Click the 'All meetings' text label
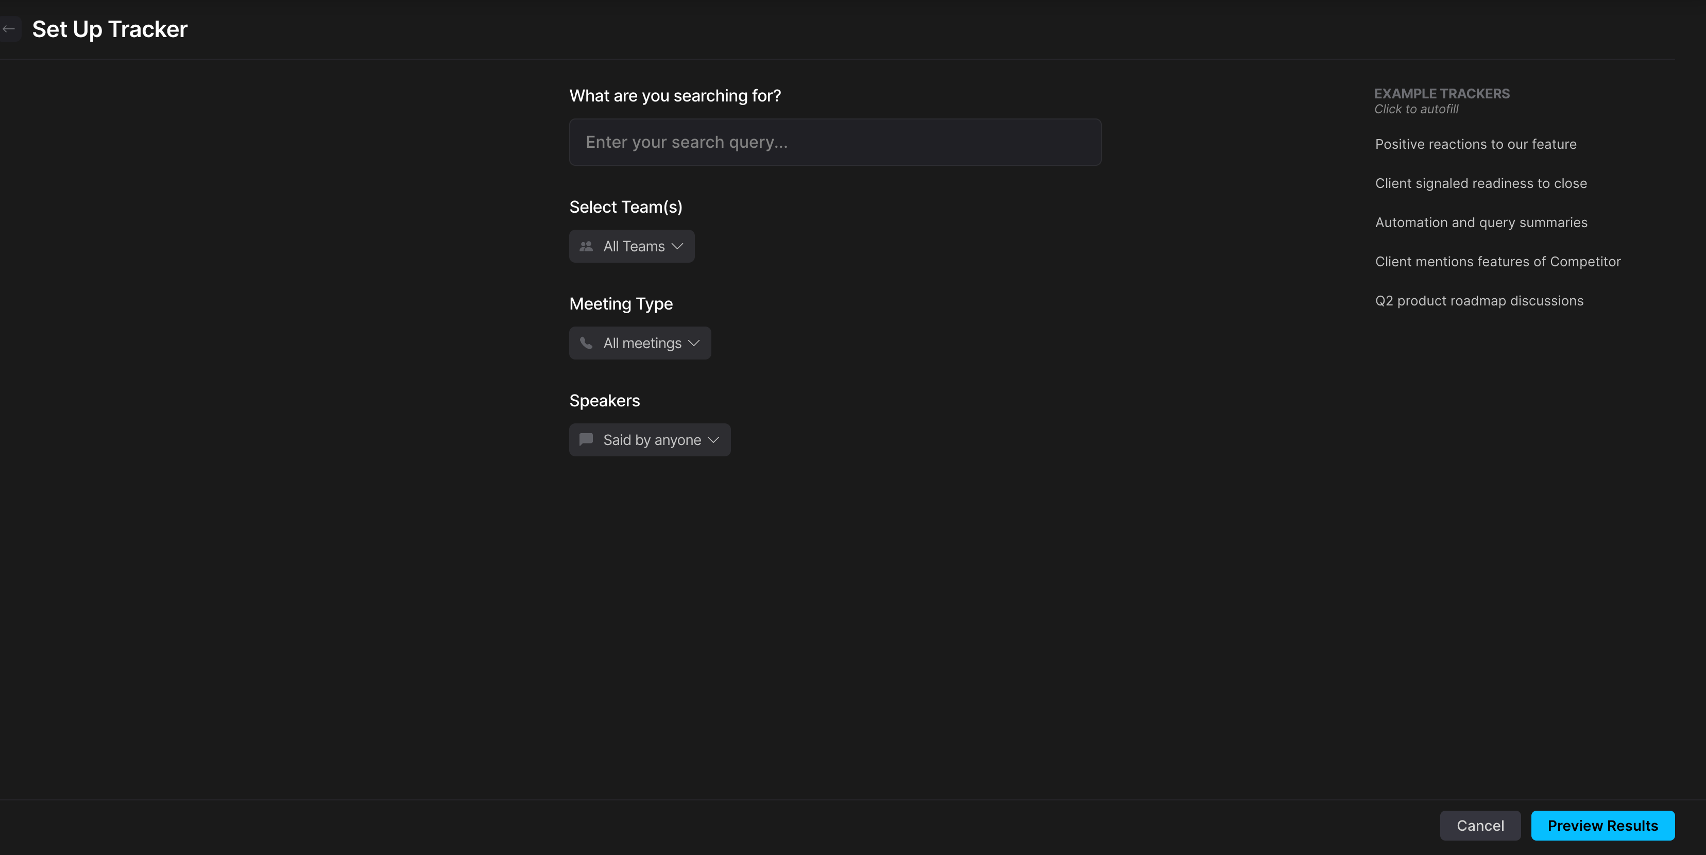1706x855 pixels. 642,343
